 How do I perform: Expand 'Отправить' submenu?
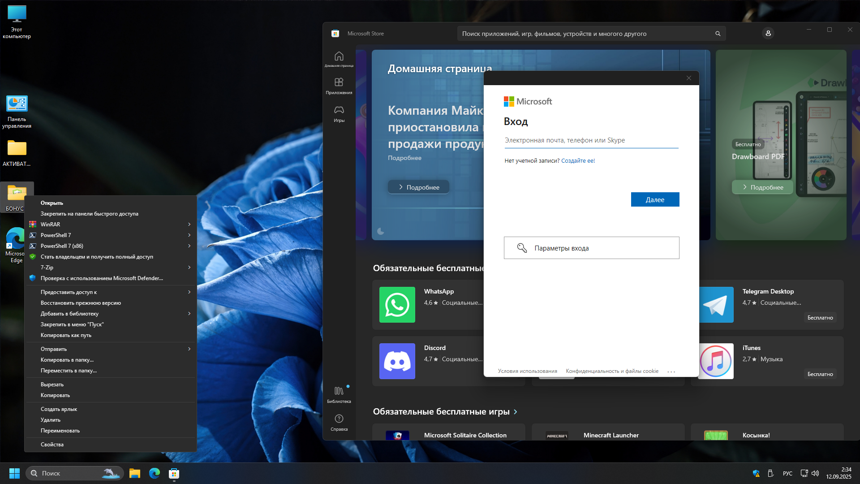(x=111, y=349)
